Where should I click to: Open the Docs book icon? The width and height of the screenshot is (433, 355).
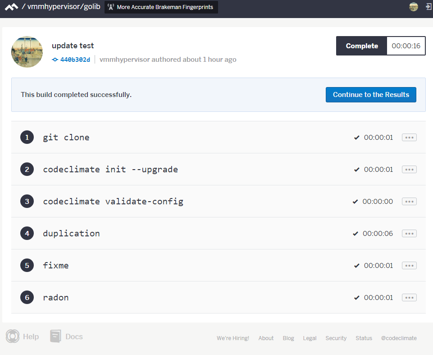pos(55,336)
